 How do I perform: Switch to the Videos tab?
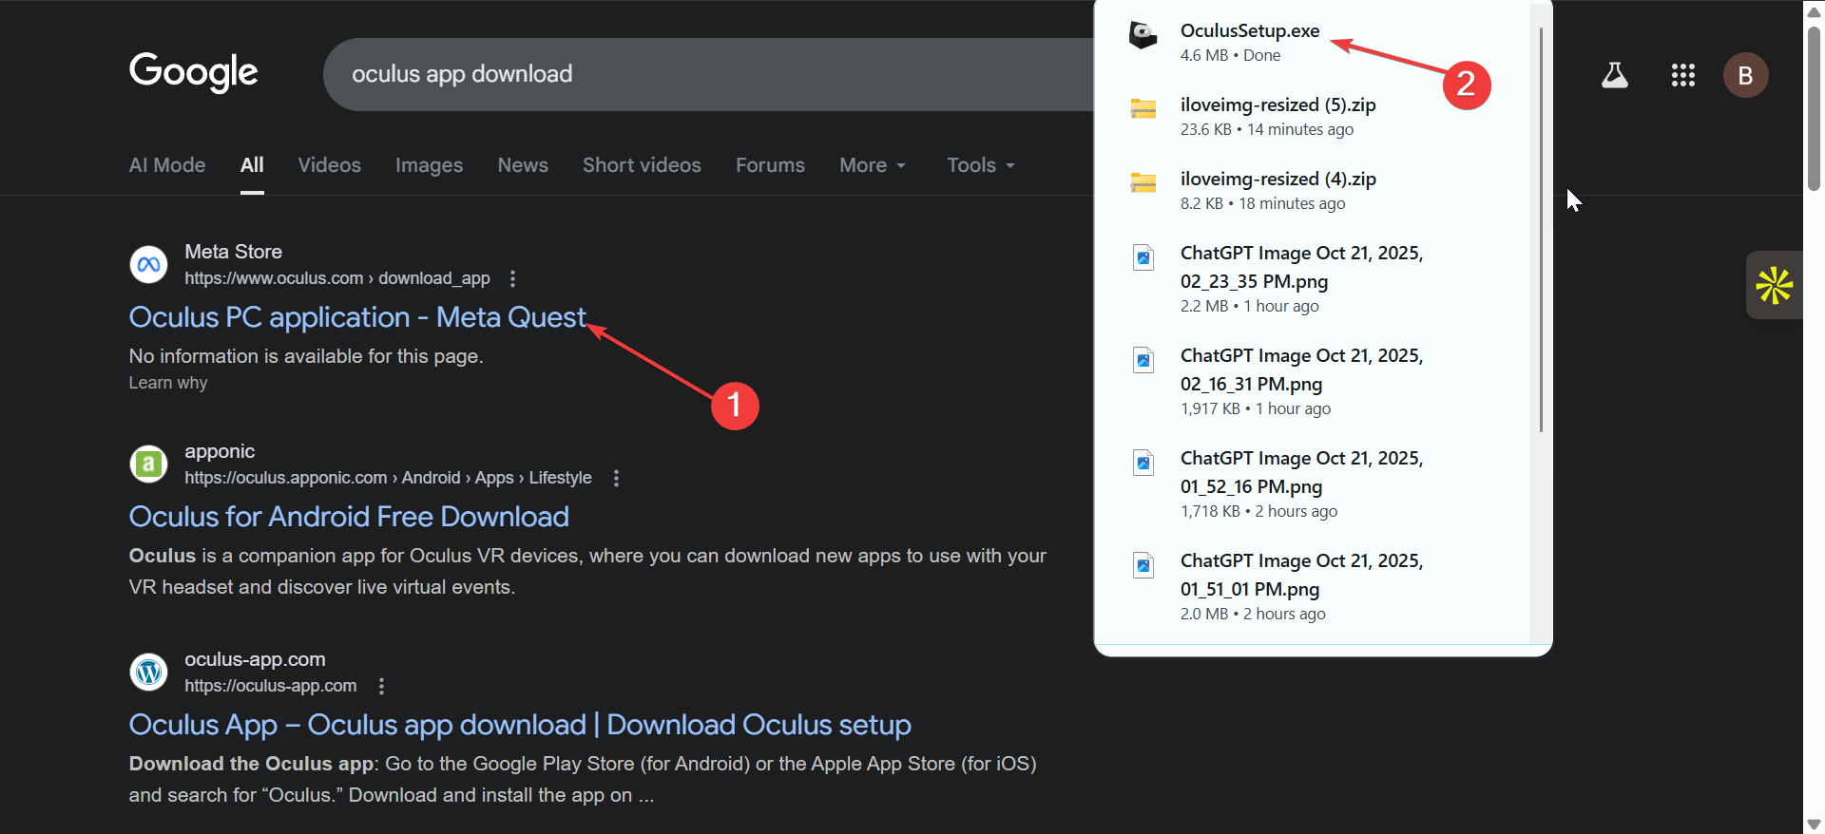[329, 165]
